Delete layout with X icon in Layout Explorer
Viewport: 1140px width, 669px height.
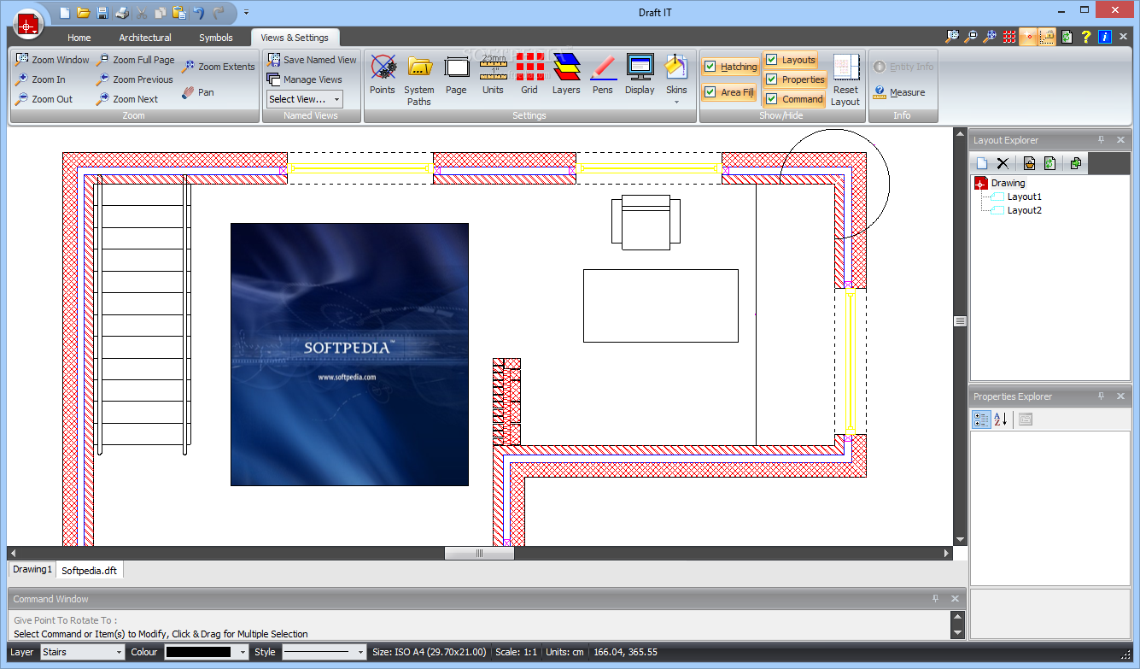[1003, 163]
